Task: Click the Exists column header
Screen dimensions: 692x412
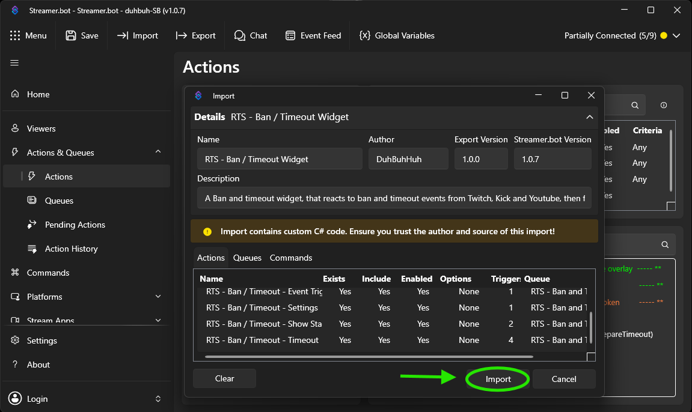Action: pos(334,279)
